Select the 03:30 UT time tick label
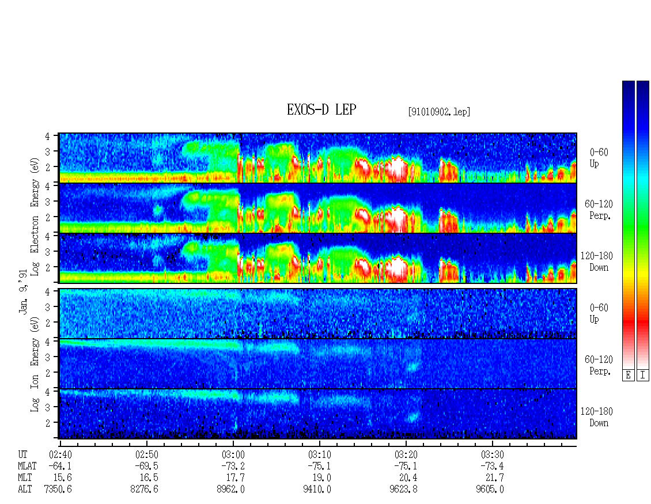Viewport: 651px width, 504px height. click(493, 454)
